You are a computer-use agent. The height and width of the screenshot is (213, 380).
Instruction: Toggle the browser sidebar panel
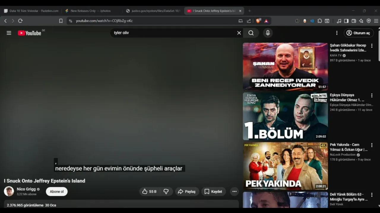point(346,21)
